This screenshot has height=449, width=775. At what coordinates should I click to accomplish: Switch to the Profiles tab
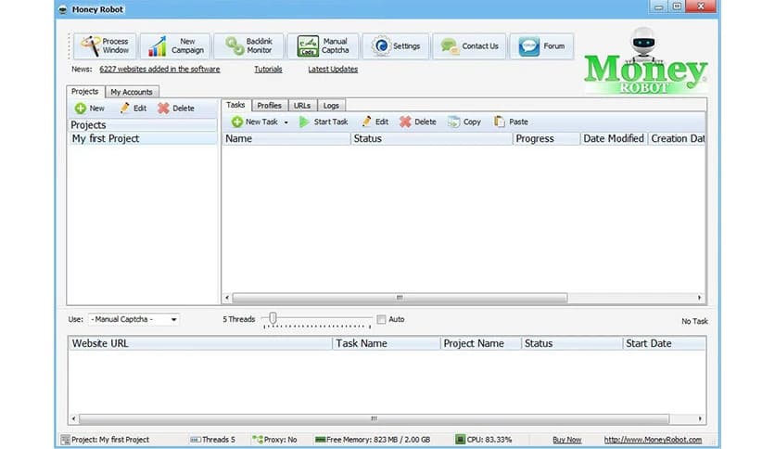pyautogui.click(x=269, y=106)
